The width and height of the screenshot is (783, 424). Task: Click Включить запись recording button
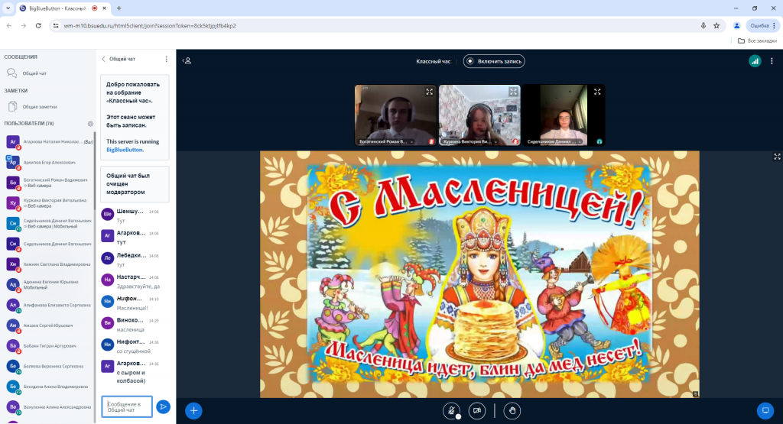[494, 61]
